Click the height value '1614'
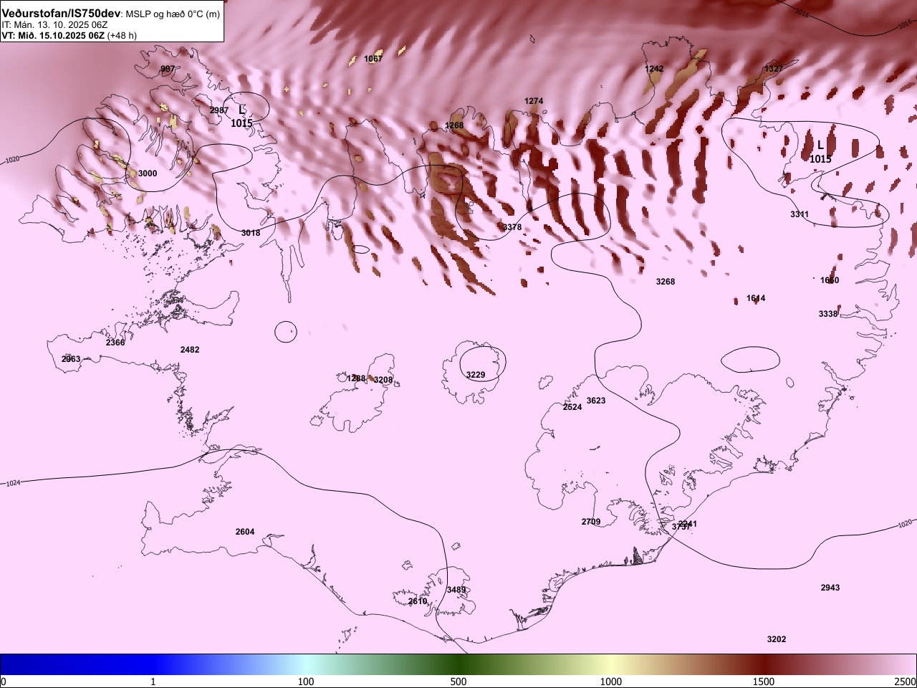This screenshot has width=917, height=688. tap(756, 298)
